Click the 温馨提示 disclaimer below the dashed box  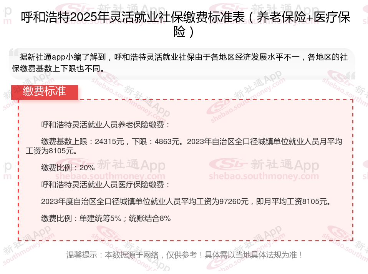pos(185,255)
